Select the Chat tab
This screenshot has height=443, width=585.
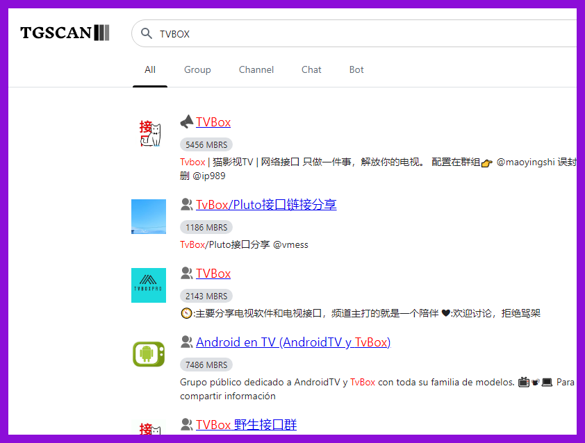(311, 69)
